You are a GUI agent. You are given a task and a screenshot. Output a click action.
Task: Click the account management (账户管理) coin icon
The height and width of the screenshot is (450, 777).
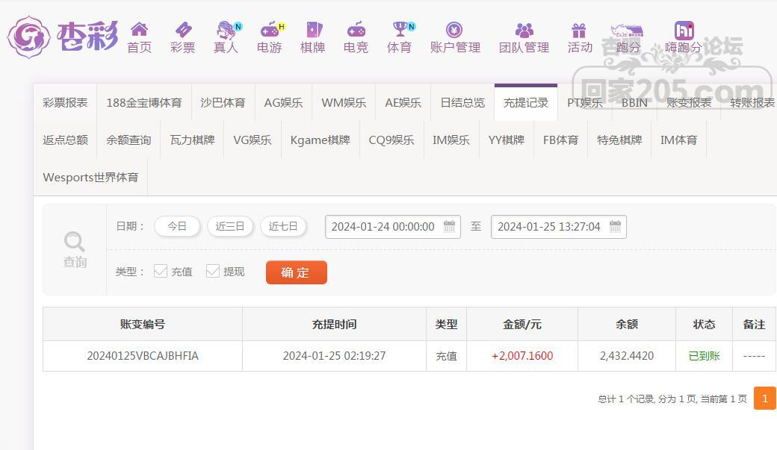(x=454, y=30)
